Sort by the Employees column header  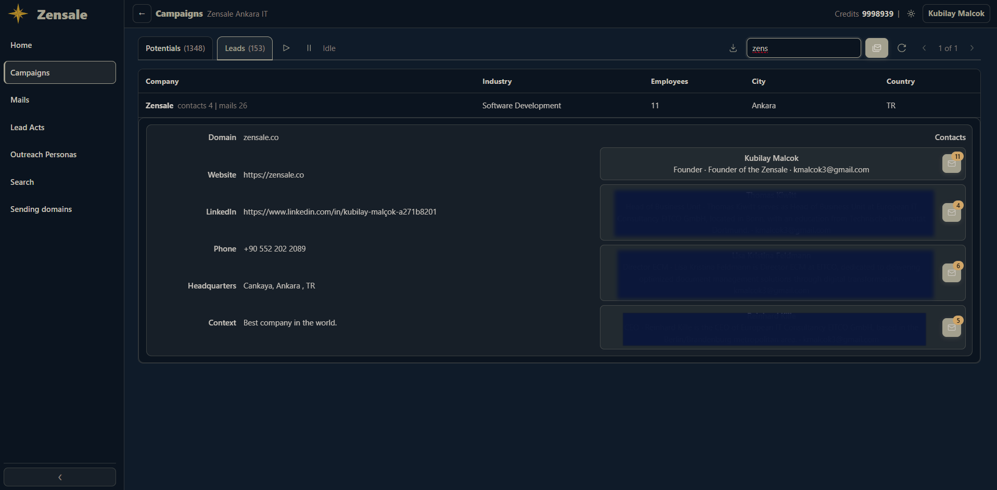[669, 81]
